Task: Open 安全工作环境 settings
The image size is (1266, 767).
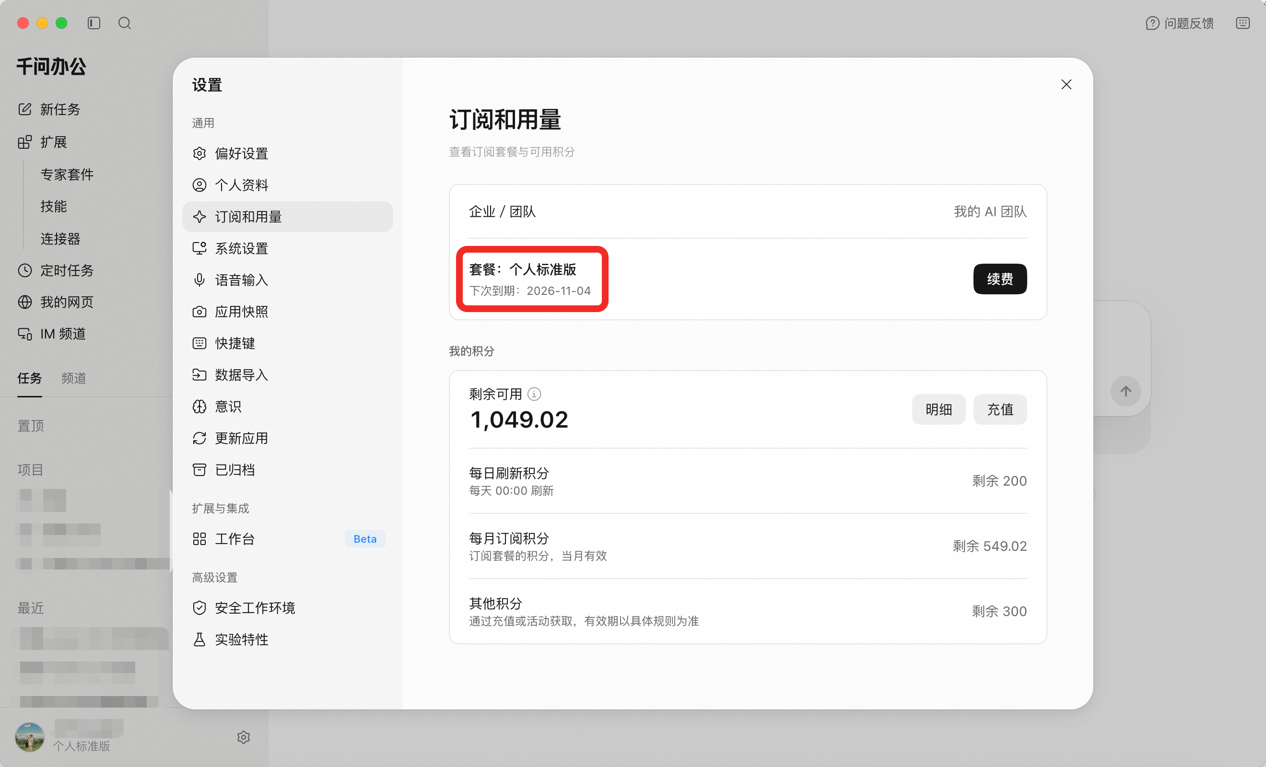Action: coord(288,608)
